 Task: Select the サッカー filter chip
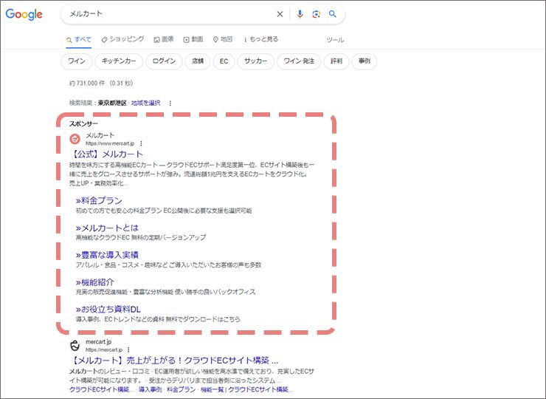[255, 61]
